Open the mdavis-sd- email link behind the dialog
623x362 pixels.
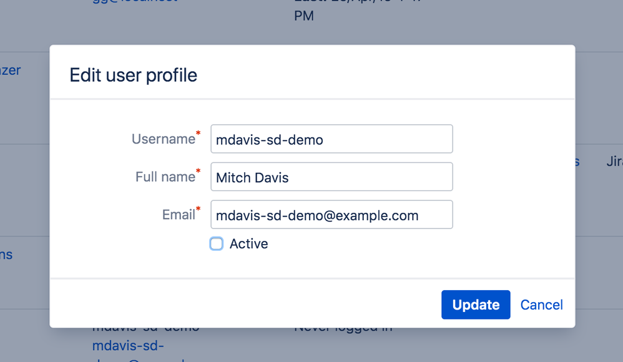pyautogui.click(x=128, y=346)
